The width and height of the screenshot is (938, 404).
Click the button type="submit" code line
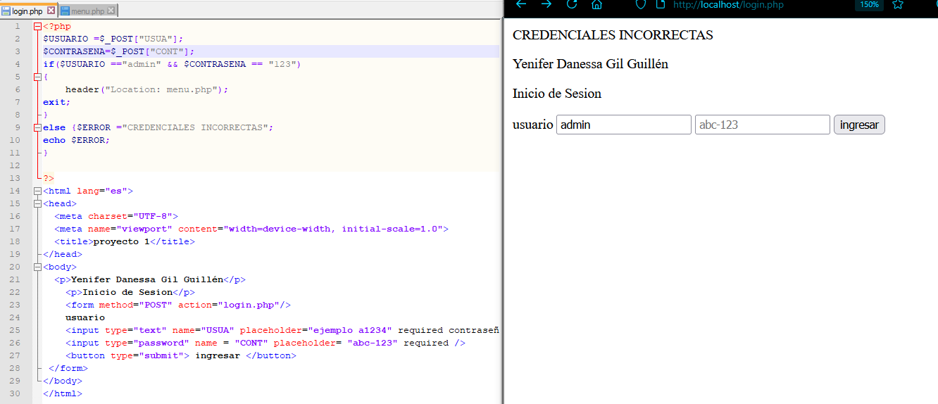tap(180, 355)
